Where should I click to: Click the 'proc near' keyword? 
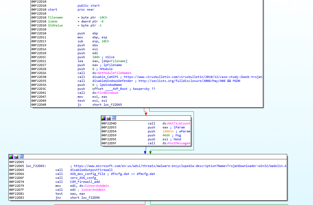click(86, 10)
